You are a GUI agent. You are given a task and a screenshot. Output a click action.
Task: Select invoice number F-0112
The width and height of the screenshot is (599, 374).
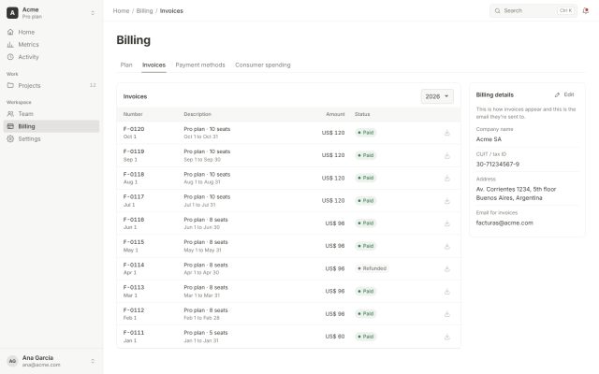pos(134,310)
